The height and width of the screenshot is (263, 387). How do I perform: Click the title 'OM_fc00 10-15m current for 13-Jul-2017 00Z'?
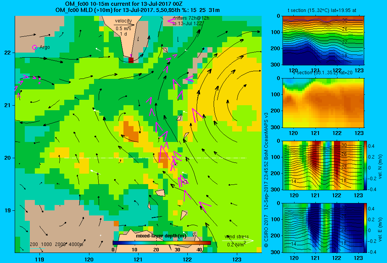click(124, 4)
